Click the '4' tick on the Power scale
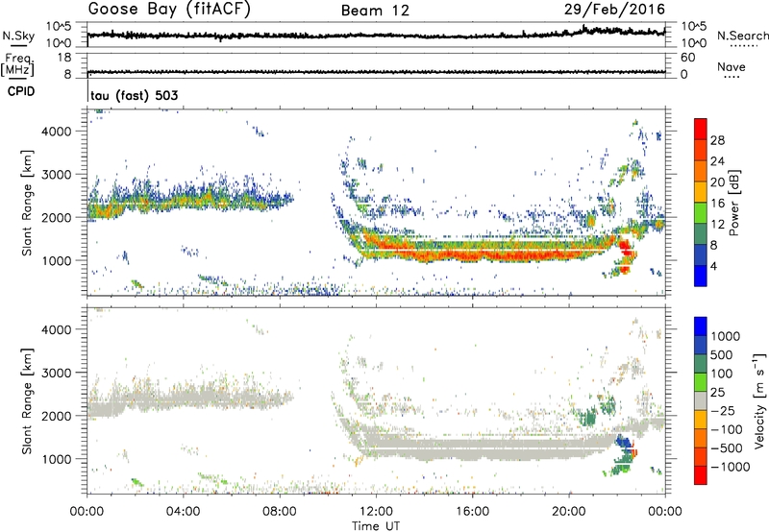 (x=713, y=266)
